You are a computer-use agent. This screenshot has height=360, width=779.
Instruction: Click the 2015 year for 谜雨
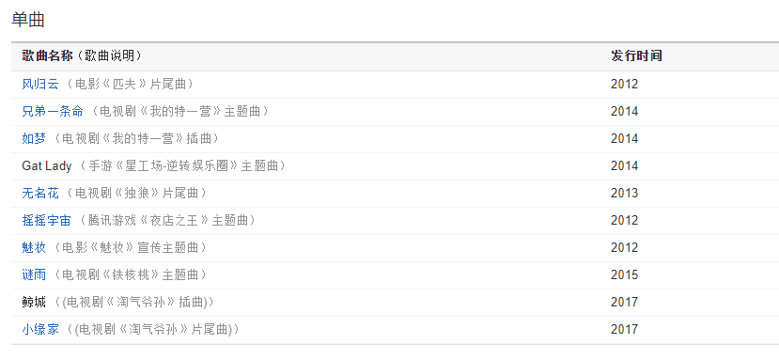click(x=625, y=275)
